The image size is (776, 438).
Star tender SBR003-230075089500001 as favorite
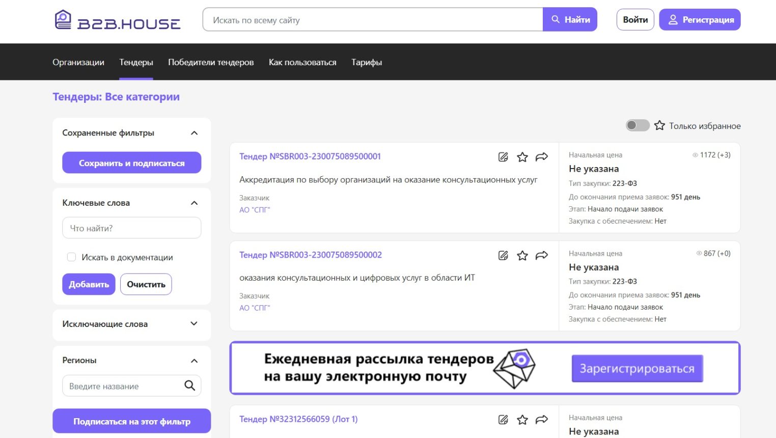pos(522,157)
